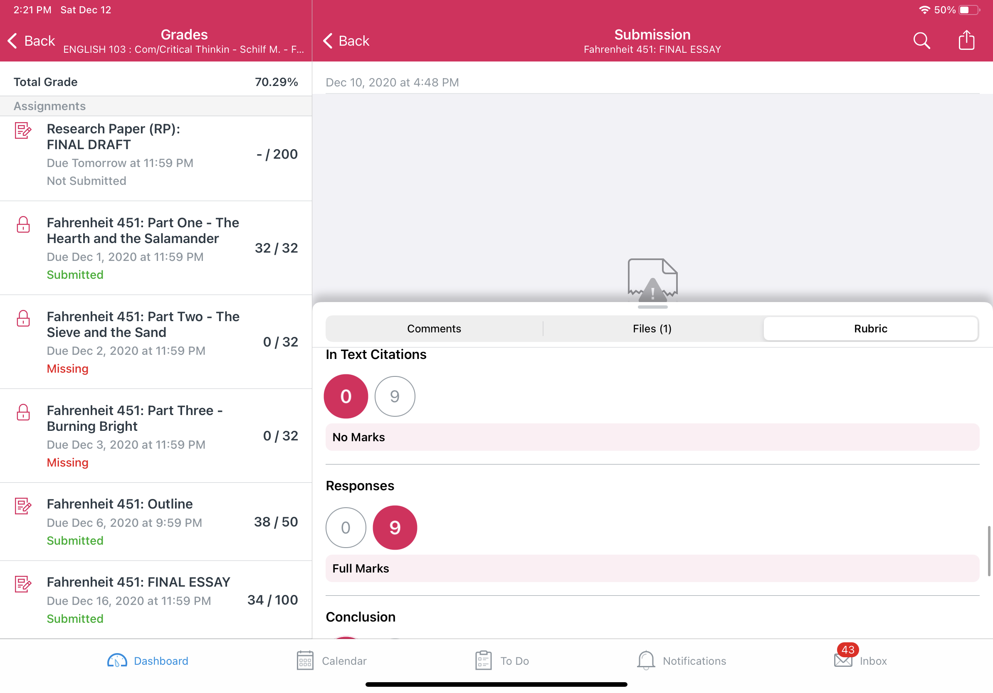Select rating 9 under In Text Citations
The image size is (993, 693).
(x=395, y=396)
